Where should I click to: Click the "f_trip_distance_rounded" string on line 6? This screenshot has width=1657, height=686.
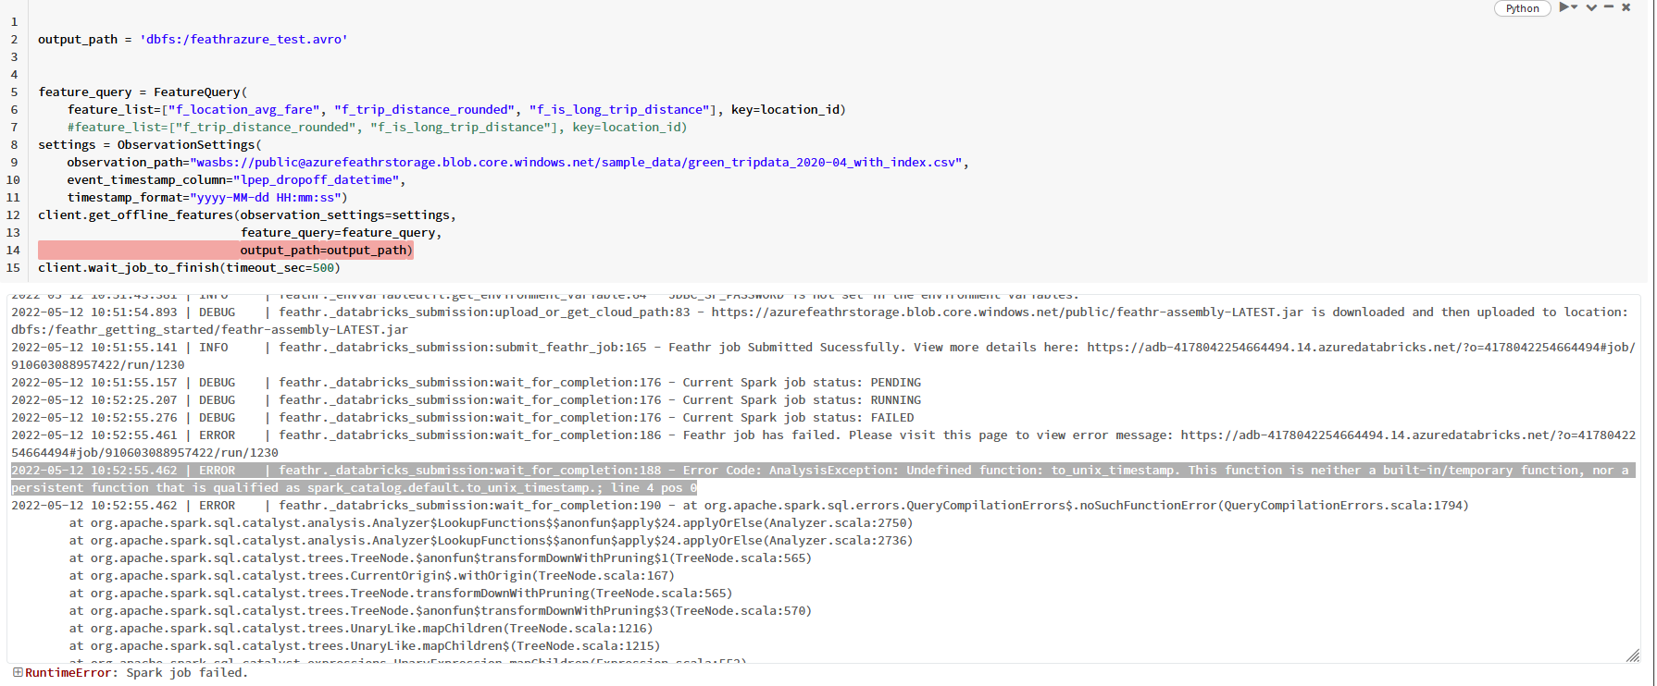click(424, 110)
